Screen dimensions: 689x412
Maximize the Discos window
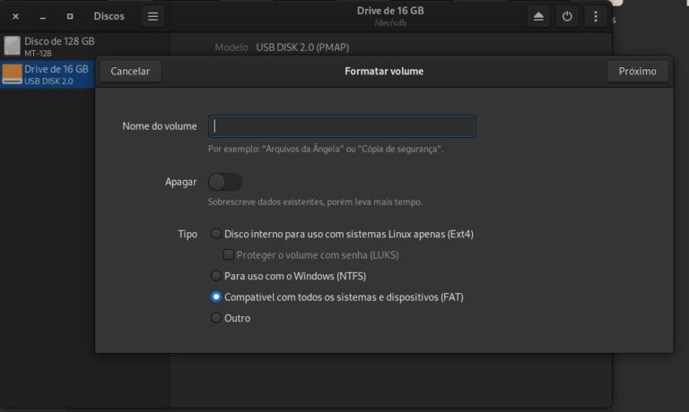70,16
